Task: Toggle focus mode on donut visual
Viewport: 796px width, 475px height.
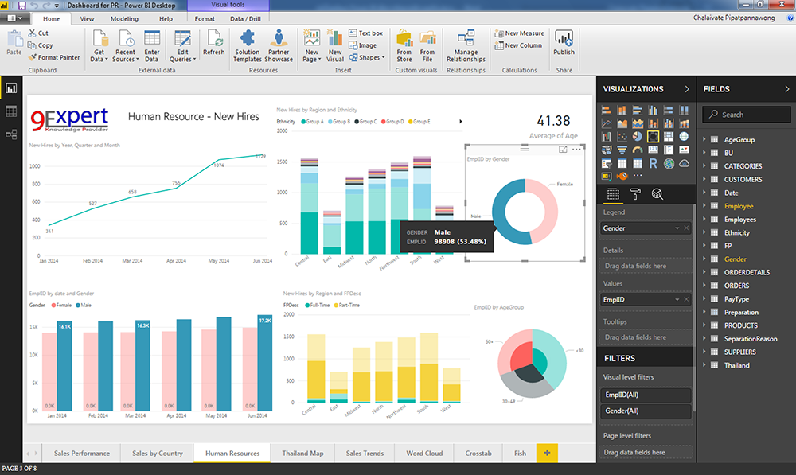Action: [x=563, y=150]
